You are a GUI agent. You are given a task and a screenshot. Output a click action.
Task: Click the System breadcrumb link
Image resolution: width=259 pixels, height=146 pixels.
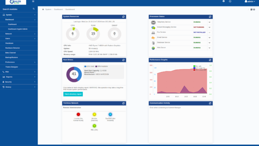[x=48, y=9]
